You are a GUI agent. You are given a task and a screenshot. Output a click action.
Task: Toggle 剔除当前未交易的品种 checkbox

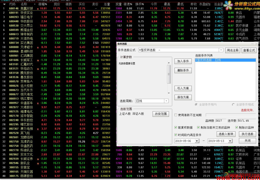coord(198,127)
